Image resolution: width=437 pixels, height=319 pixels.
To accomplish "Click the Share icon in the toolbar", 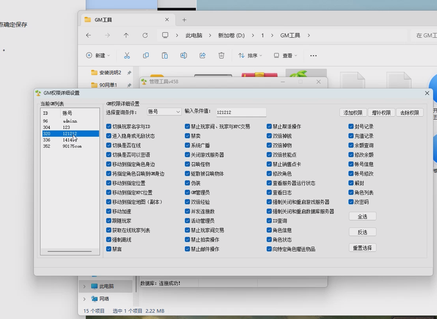I will (x=203, y=55).
